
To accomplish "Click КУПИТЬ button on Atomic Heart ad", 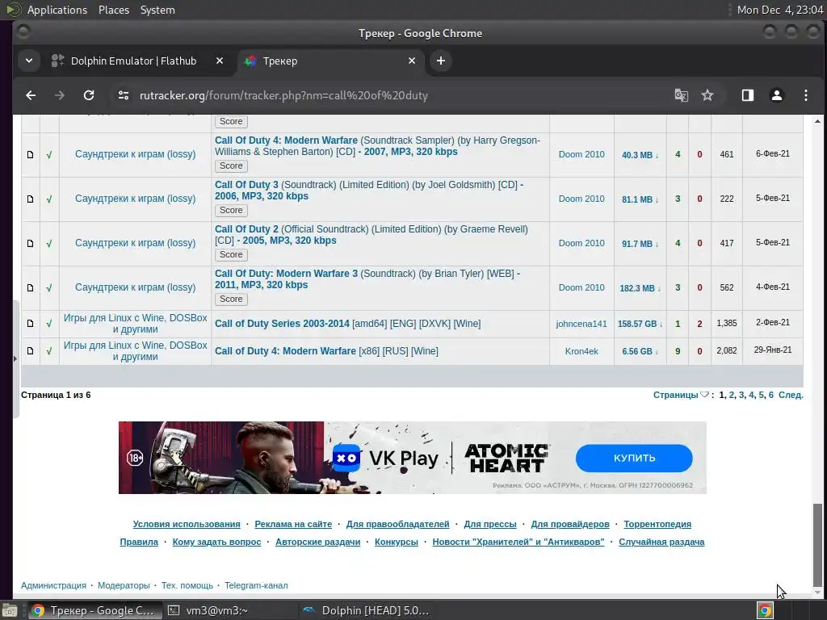I will pyautogui.click(x=634, y=459).
